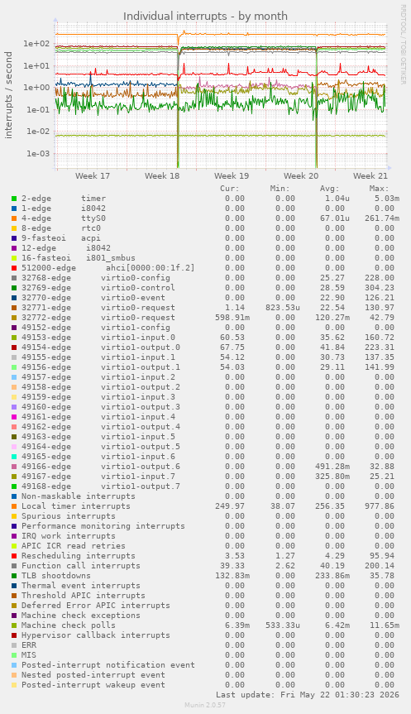Click the Max: column header
Screen dimensions: 411x714
coord(379,189)
